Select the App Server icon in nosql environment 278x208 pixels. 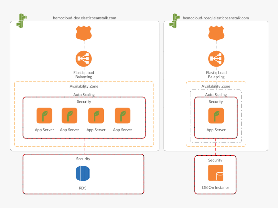coord(216,115)
